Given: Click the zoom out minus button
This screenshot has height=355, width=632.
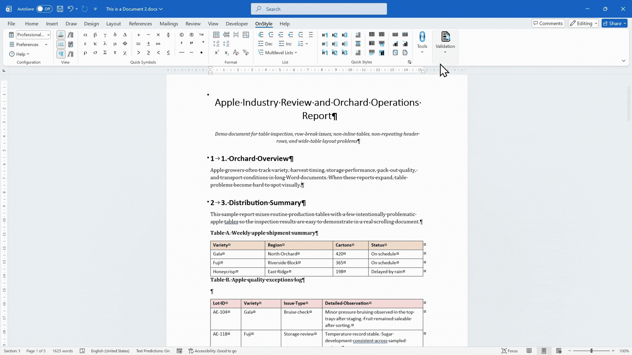Looking at the screenshot, I should coord(570,351).
